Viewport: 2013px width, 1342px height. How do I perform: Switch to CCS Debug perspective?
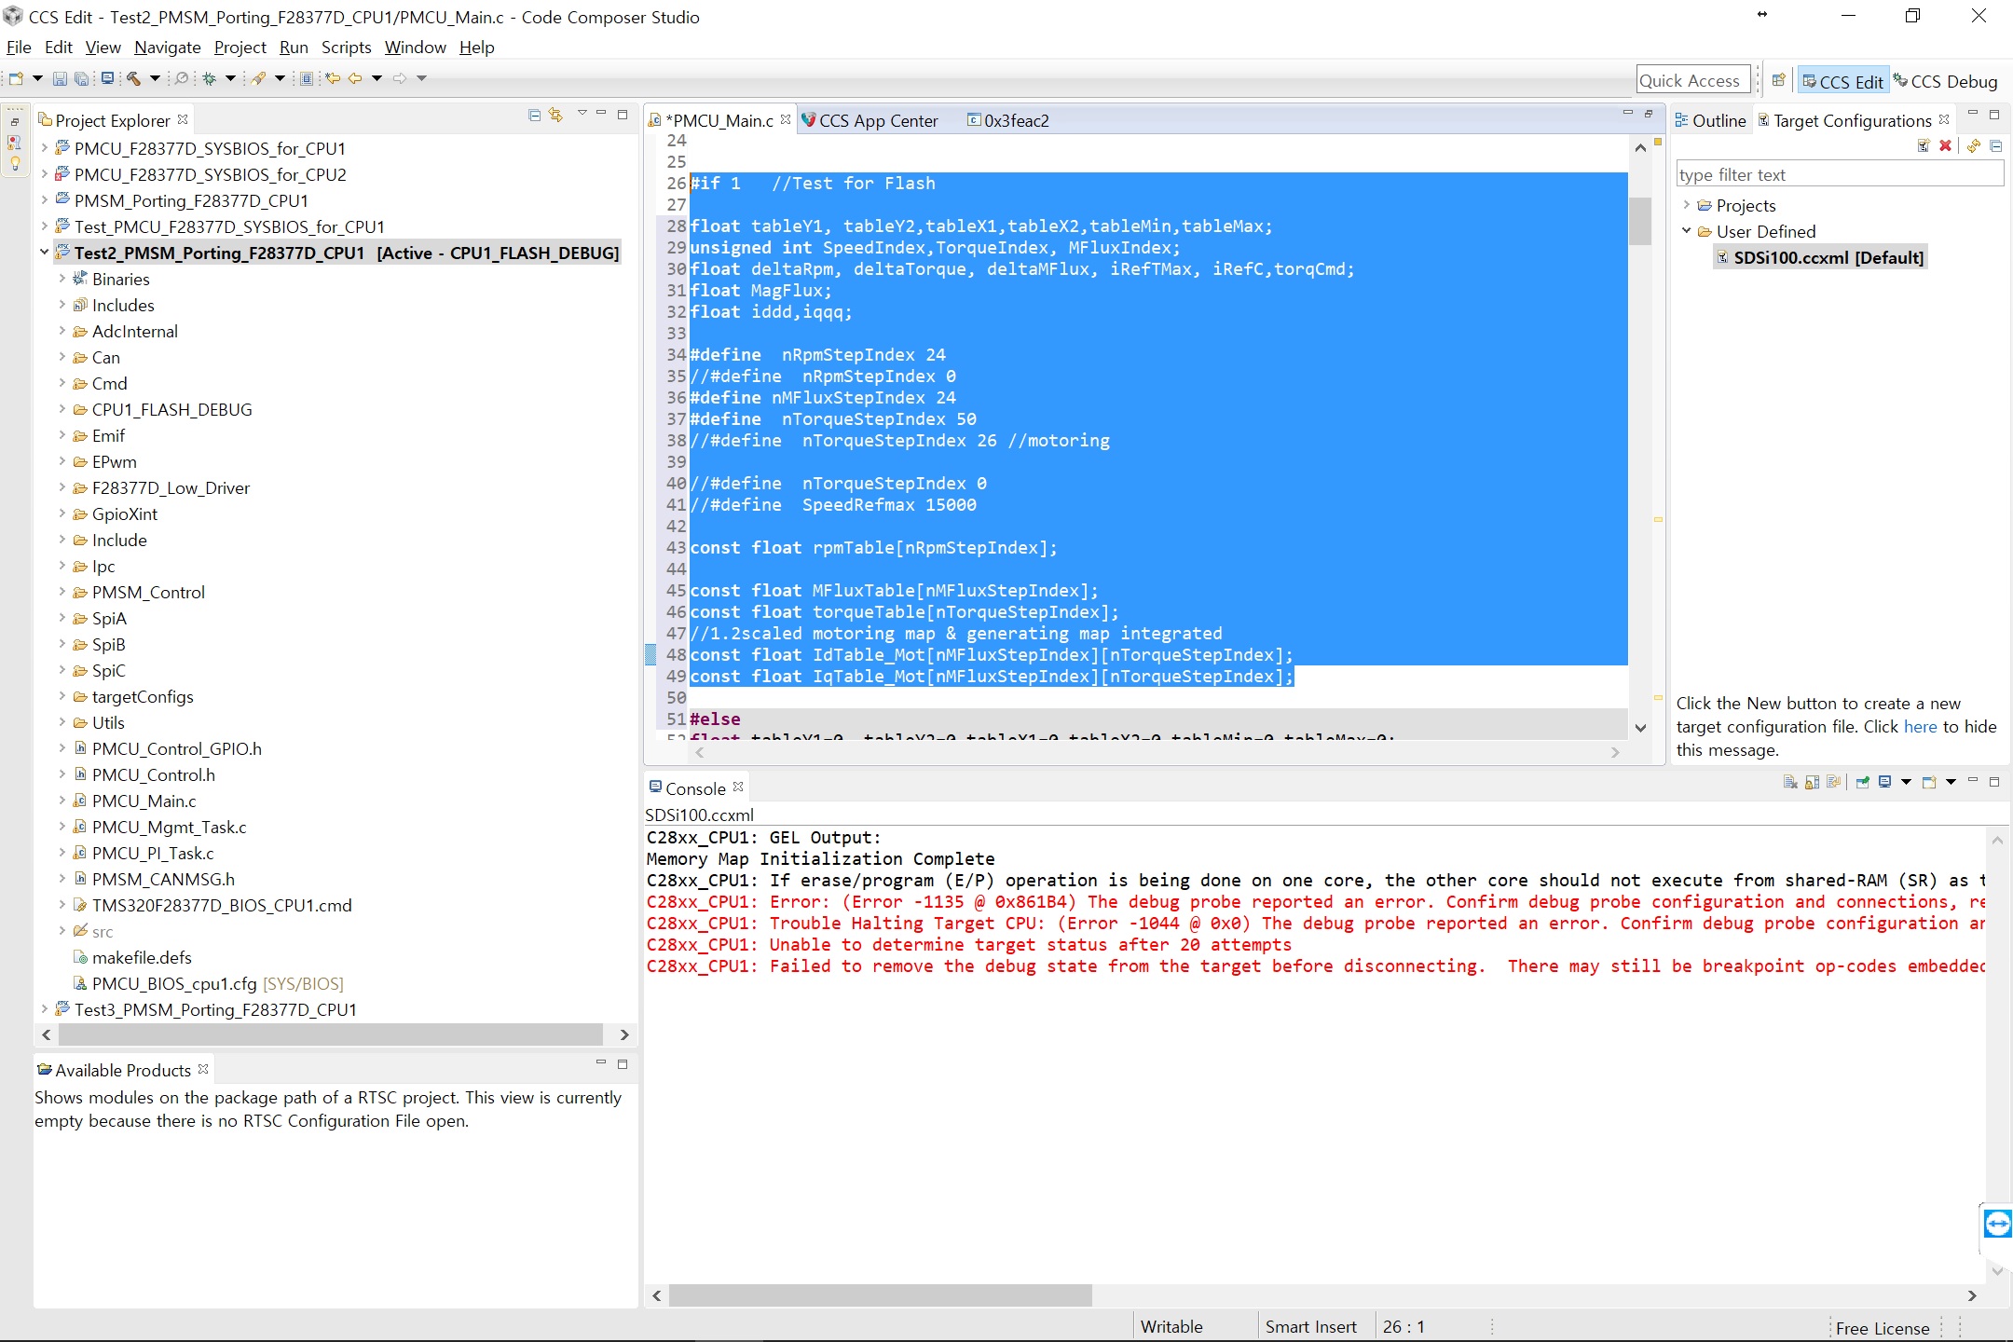[1946, 81]
